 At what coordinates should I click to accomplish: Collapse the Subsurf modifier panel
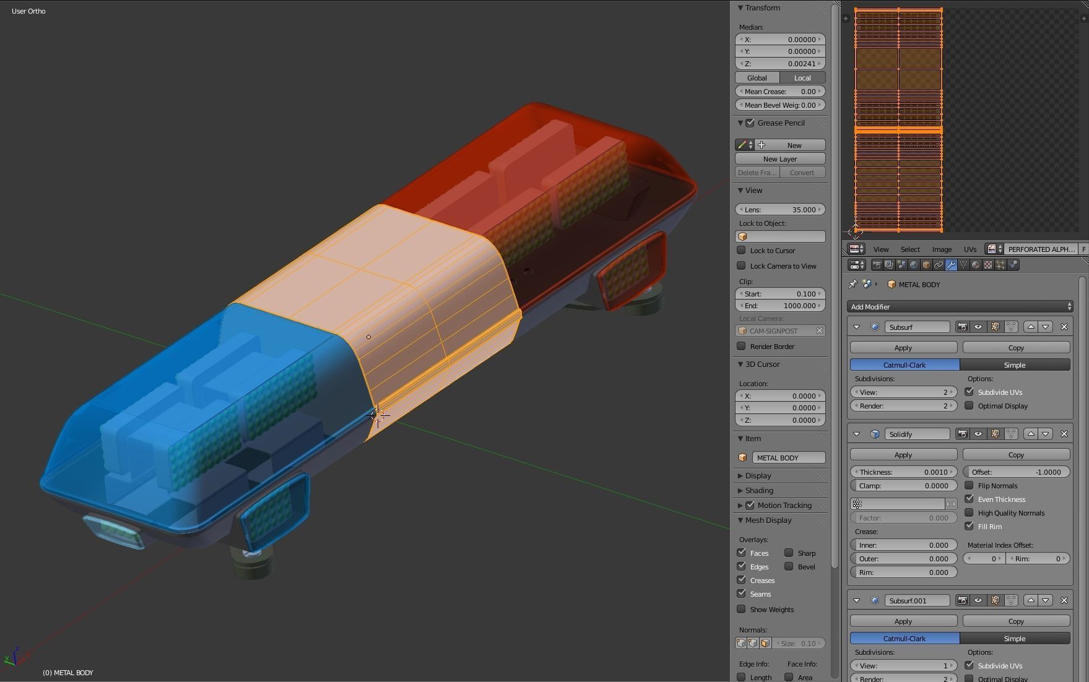(x=857, y=326)
